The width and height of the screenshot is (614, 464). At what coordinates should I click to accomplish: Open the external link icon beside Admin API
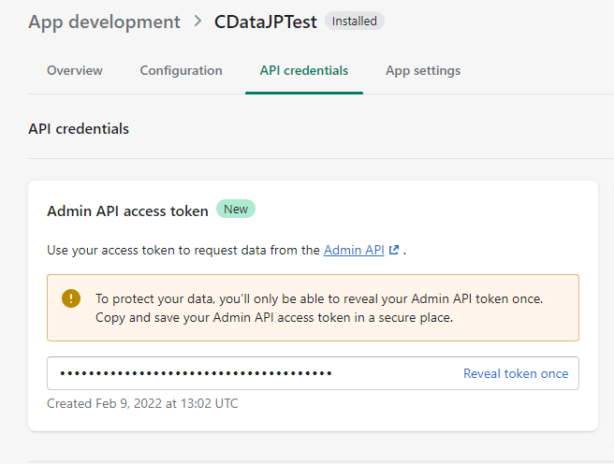coord(394,251)
